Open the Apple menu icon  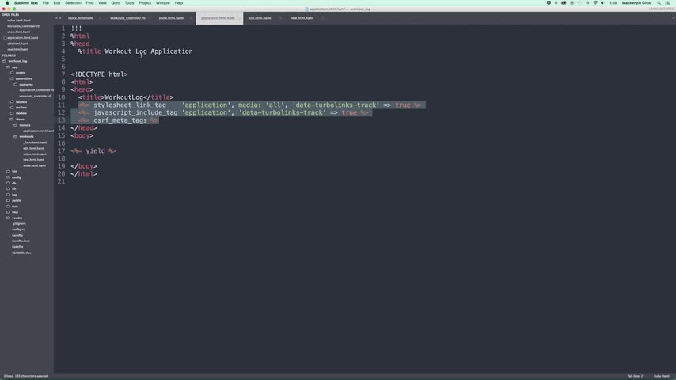(6, 3)
